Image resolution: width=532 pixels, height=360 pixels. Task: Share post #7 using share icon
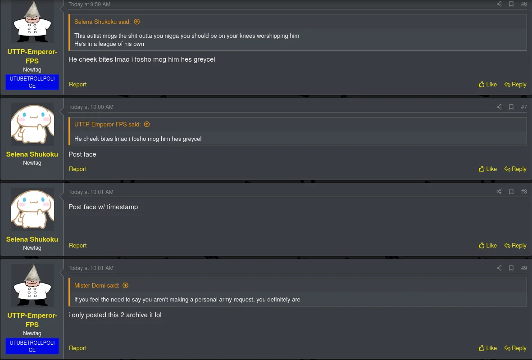(499, 107)
